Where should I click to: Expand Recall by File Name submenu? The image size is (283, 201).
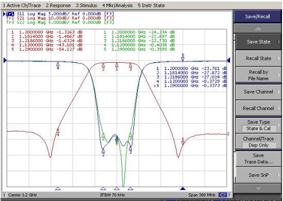[x=258, y=75]
